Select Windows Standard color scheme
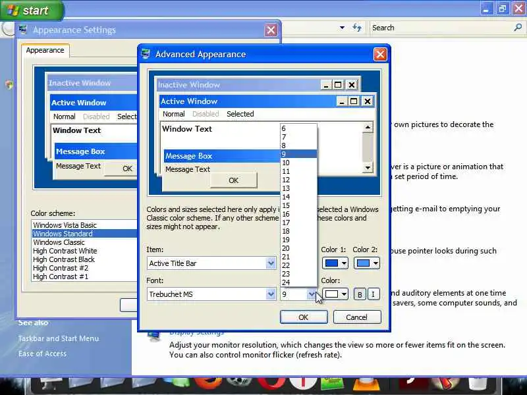This screenshot has width=527, height=395. (x=84, y=234)
